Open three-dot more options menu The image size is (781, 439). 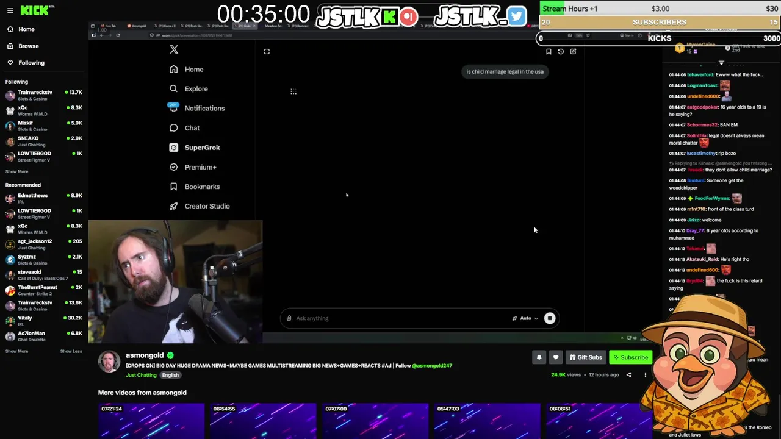pos(645,375)
